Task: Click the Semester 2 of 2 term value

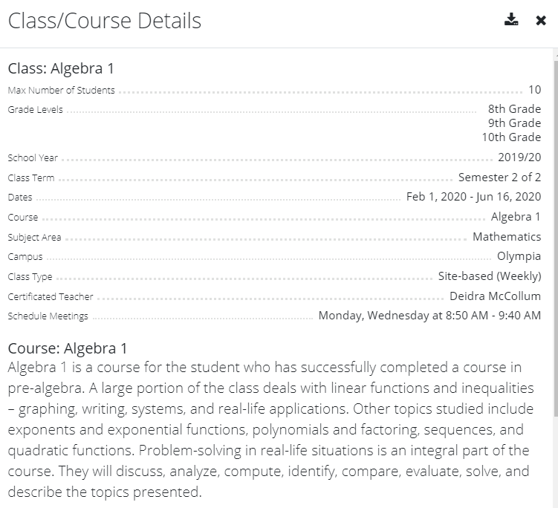Action: (x=499, y=178)
